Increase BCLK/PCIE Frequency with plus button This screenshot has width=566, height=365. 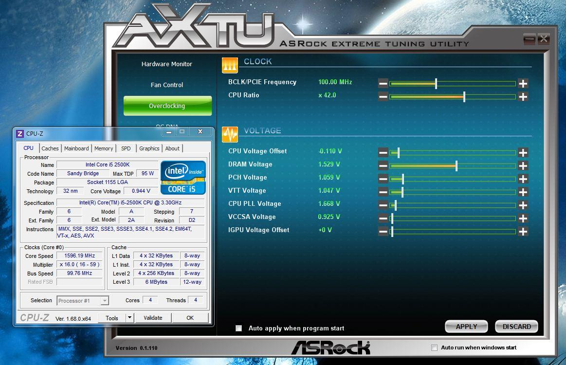pos(523,84)
